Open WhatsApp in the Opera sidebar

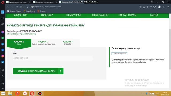3,38
